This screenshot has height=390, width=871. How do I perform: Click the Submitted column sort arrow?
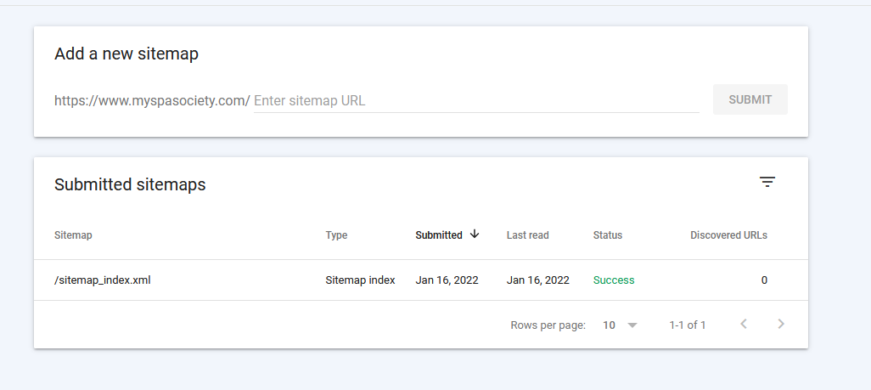pyautogui.click(x=475, y=235)
